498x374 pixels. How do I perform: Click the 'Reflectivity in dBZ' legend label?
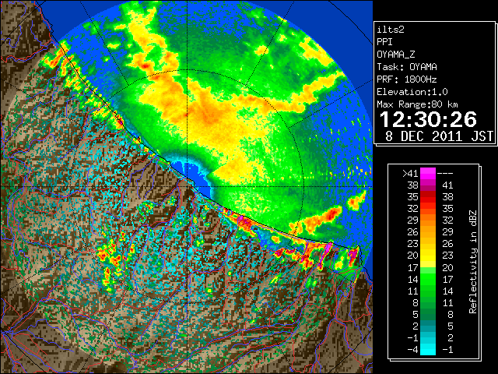coord(473,262)
